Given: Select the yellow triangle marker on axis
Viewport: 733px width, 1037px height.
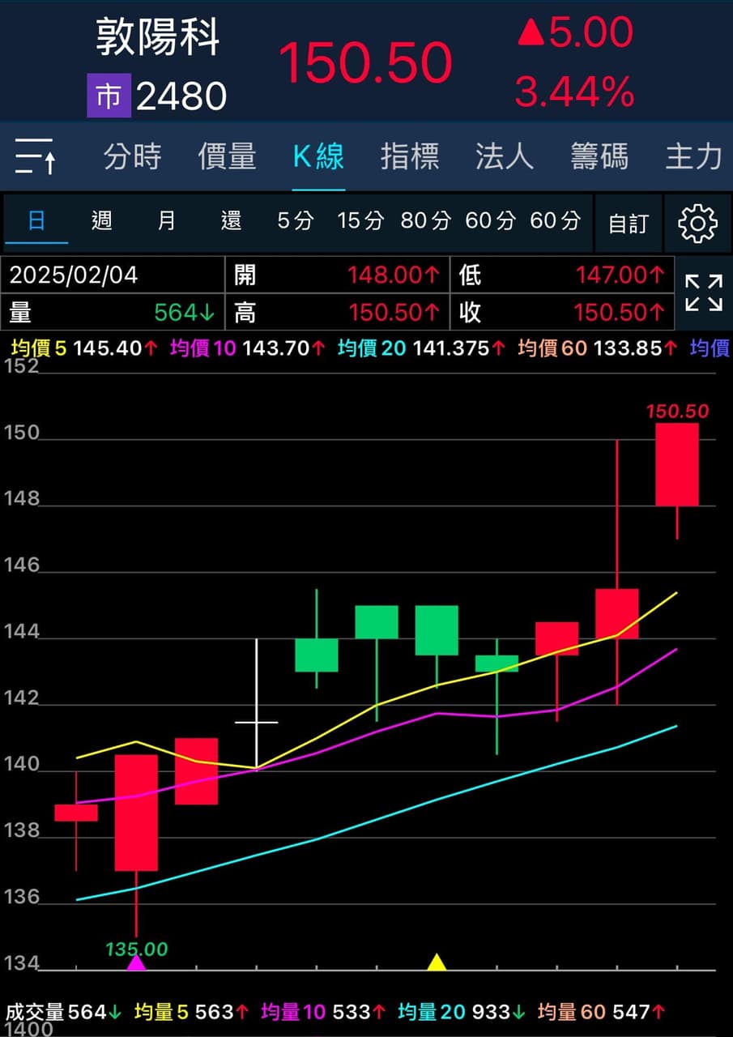Looking at the screenshot, I should point(437,962).
